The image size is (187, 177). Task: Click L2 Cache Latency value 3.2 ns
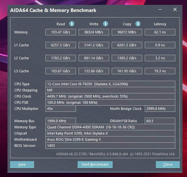(160, 58)
